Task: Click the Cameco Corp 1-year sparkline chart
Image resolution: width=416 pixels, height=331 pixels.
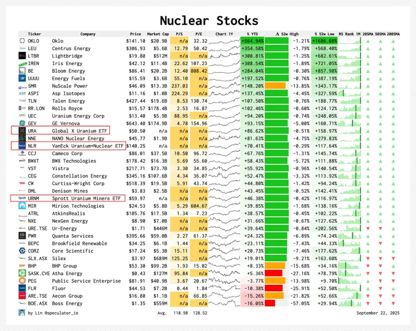Action: point(224,154)
